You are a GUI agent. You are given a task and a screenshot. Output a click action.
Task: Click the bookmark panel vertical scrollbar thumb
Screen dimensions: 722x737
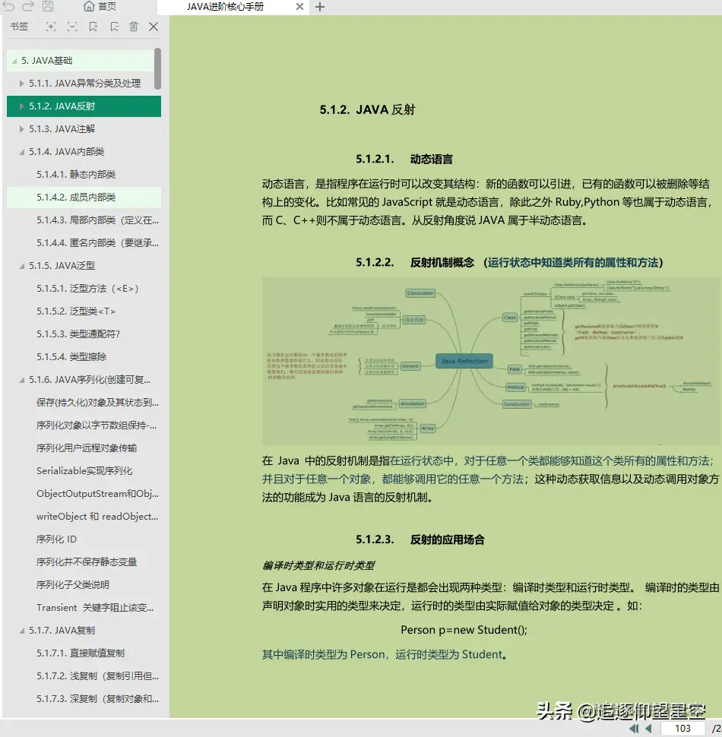(157, 68)
